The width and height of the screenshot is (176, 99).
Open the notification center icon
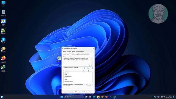tap(174, 97)
